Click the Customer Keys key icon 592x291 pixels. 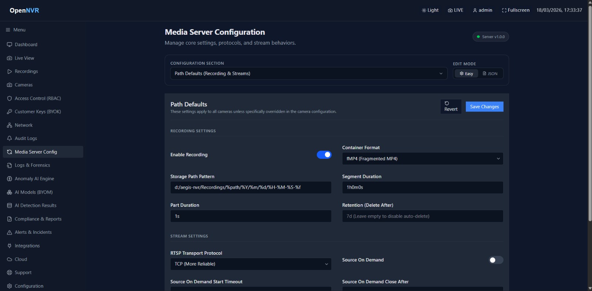click(x=10, y=112)
